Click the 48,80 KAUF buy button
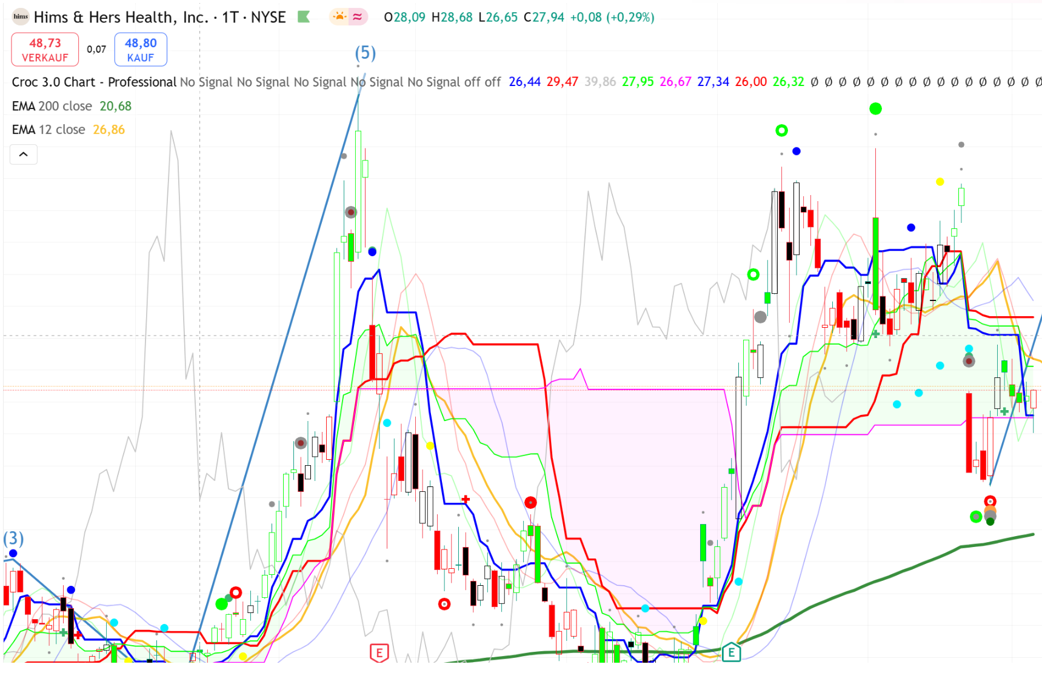The height and width of the screenshot is (673, 1042). [141, 50]
